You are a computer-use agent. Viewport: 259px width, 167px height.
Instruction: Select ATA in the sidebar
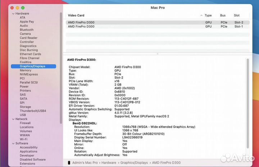[x=22, y=18]
